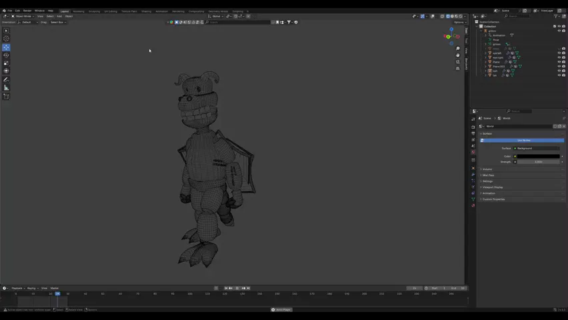This screenshot has height=320, width=568.
Task: Open the Modifiers properties tab
Action: point(473,174)
